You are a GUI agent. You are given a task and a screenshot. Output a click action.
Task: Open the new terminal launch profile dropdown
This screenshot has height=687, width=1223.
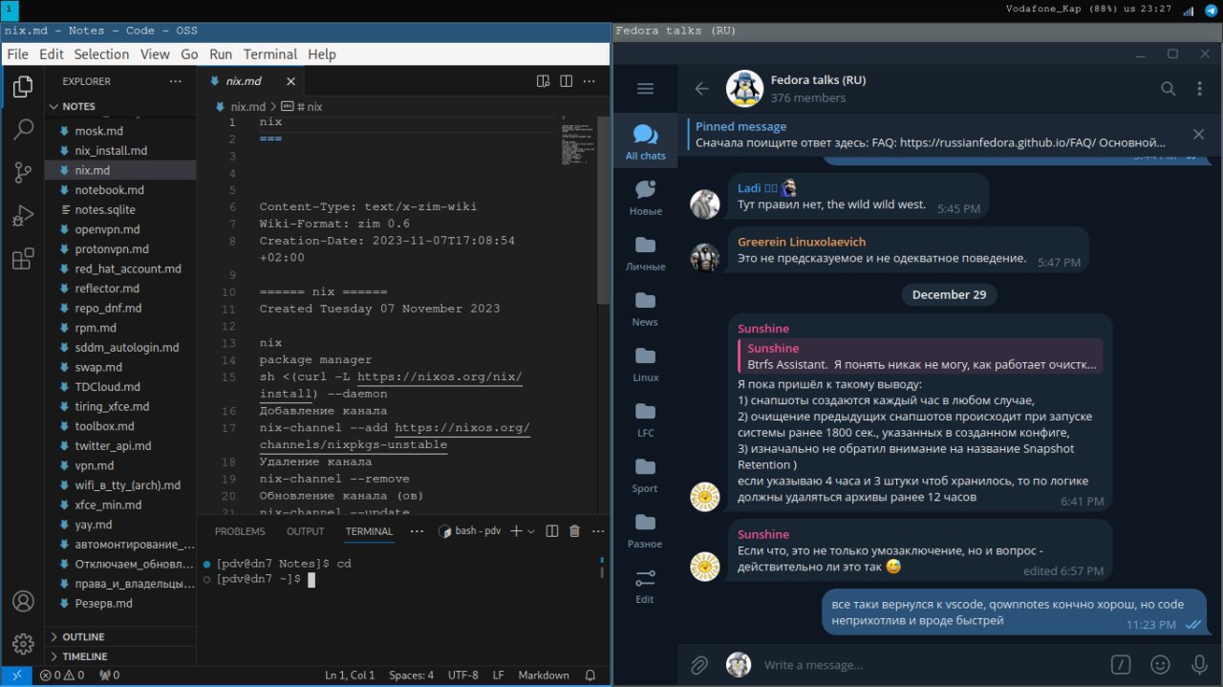pos(531,531)
